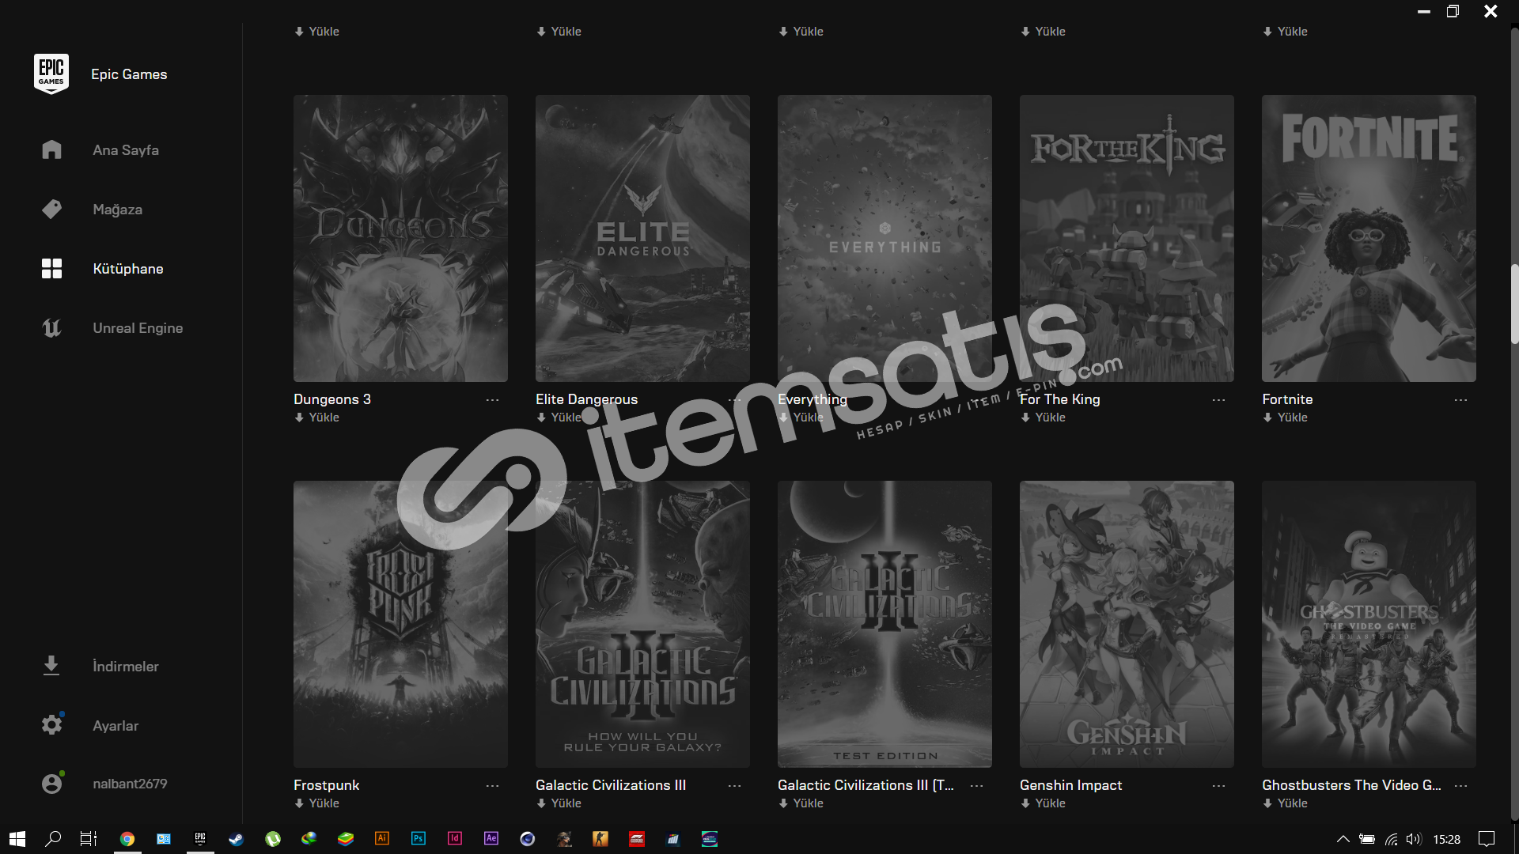Switch to Kütüphane in sidebar
The height and width of the screenshot is (854, 1519).
pos(128,269)
